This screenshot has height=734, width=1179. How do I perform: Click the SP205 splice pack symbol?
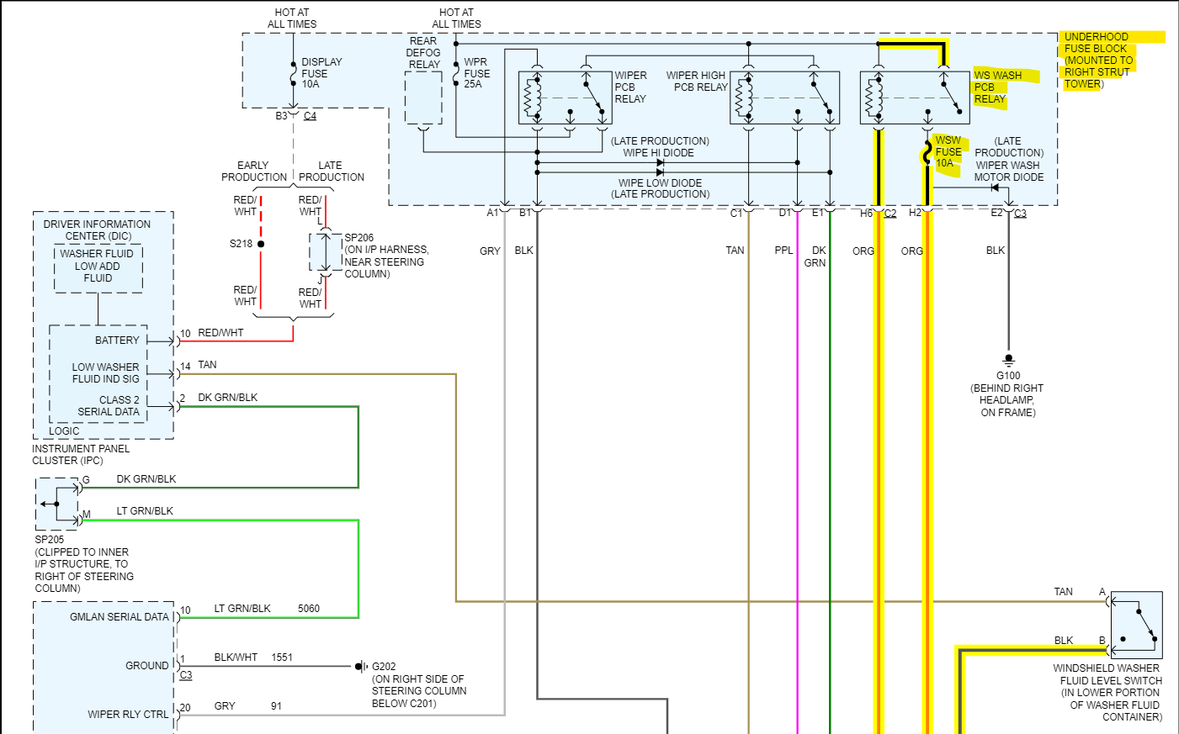tap(57, 504)
